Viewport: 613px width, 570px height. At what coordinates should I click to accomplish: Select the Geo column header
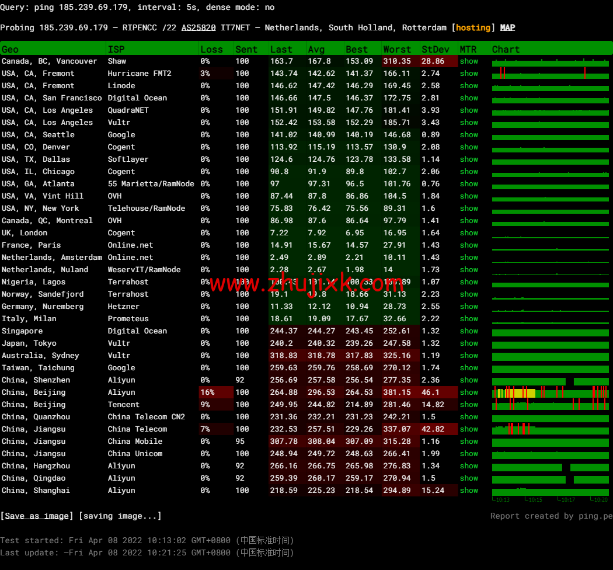pyautogui.click(x=10, y=49)
